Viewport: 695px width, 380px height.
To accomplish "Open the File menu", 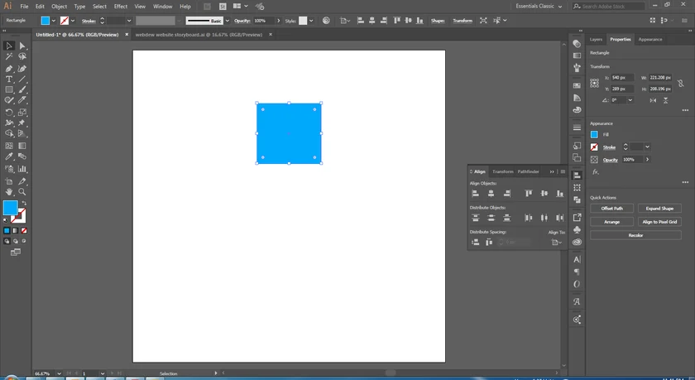I will 24,6.
